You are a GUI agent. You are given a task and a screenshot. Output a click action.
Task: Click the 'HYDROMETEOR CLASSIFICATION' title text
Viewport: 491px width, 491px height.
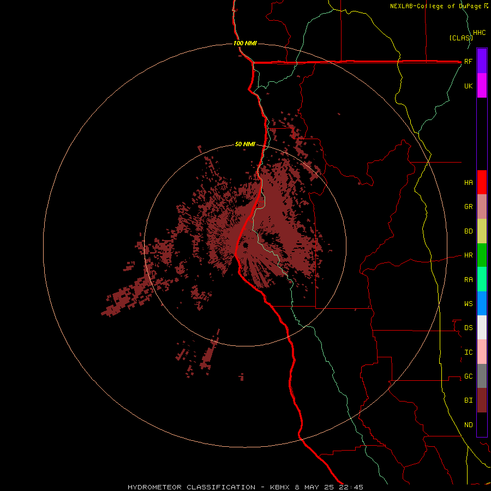(x=191, y=487)
